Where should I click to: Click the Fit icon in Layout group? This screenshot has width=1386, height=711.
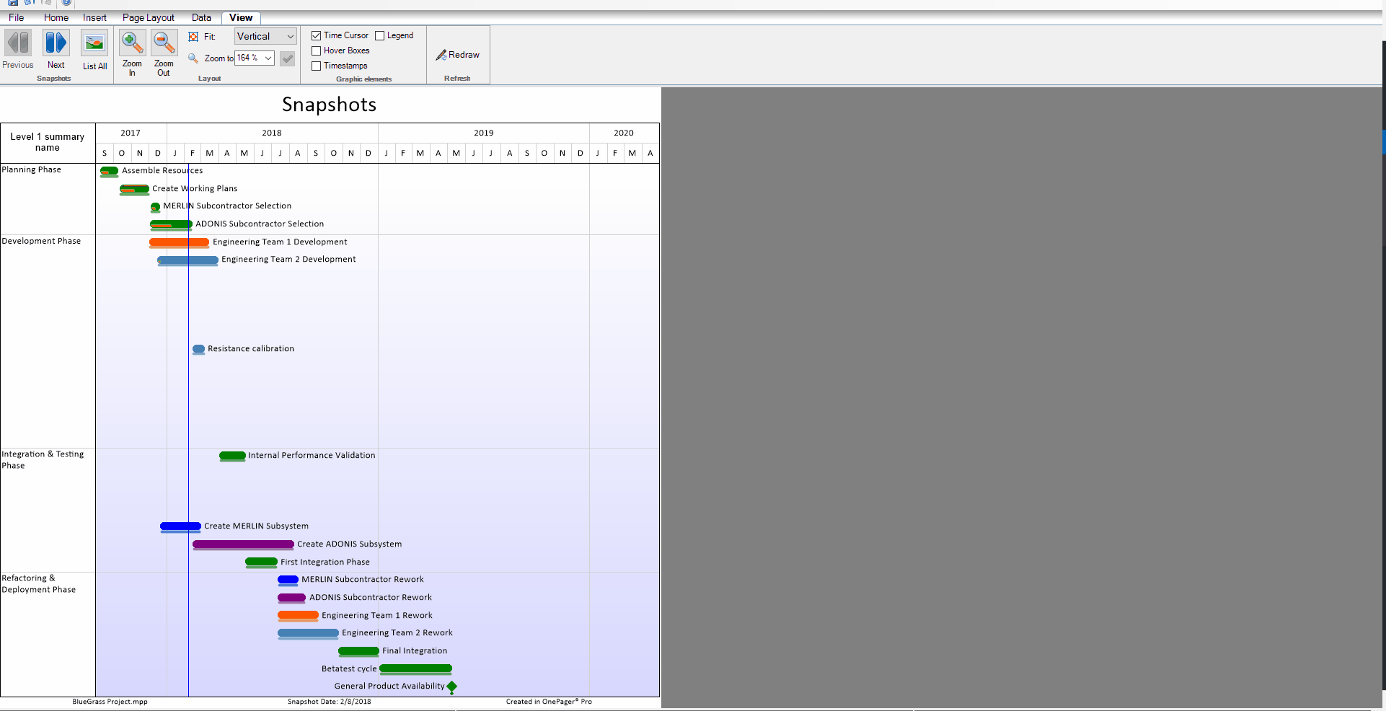(x=193, y=37)
